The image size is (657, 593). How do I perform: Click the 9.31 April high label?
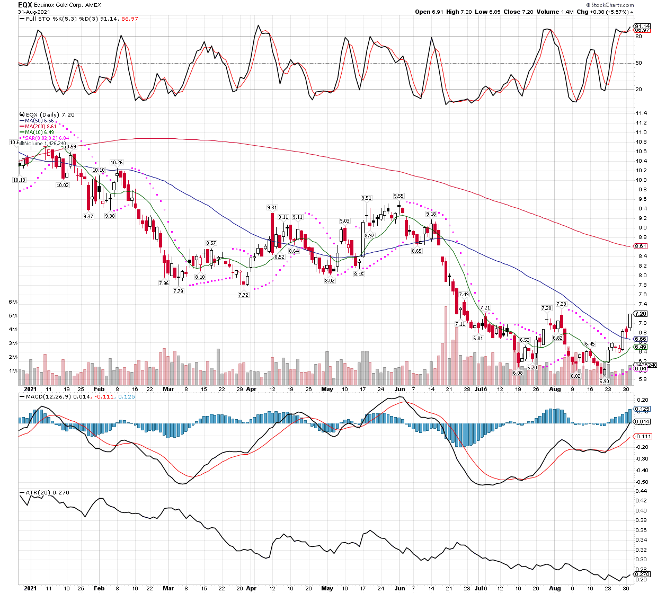[272, 208]
